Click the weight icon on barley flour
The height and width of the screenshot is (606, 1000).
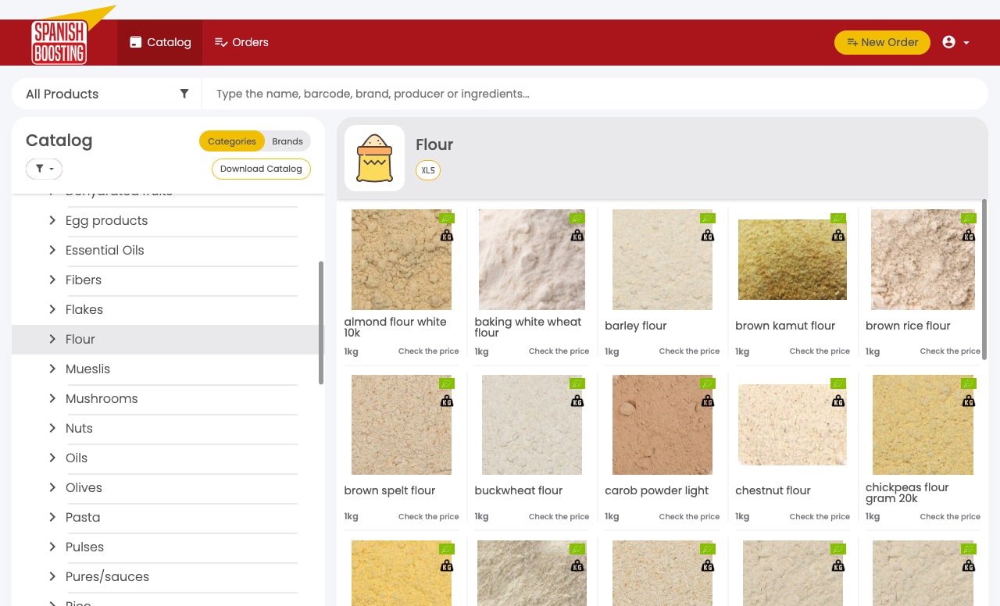click(x=707, y=235)
